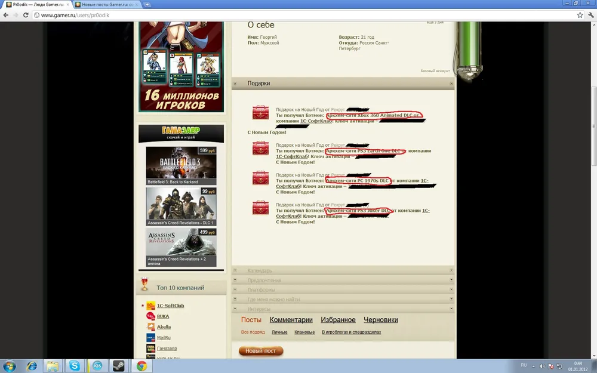Expand Календарь using its right-side arrow
This screenshot has width=597, height=373.
tap(451, 270)
